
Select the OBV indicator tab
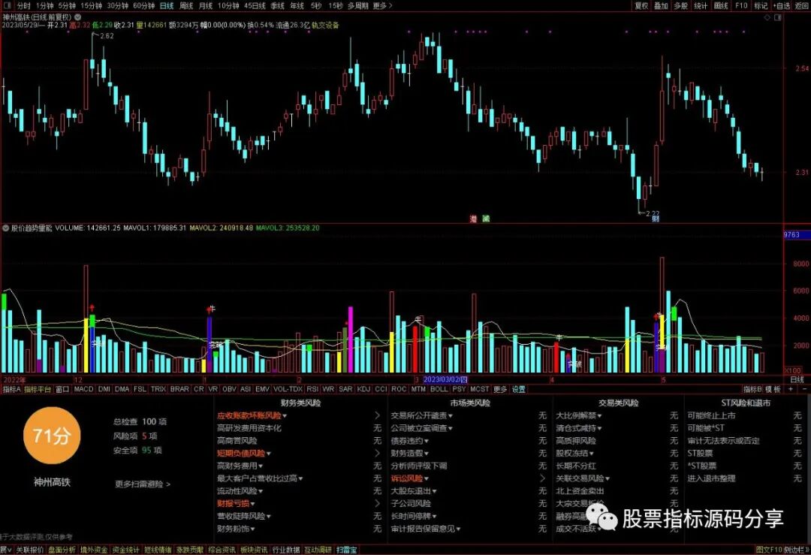pyautogui.click(x=229, y=389)
